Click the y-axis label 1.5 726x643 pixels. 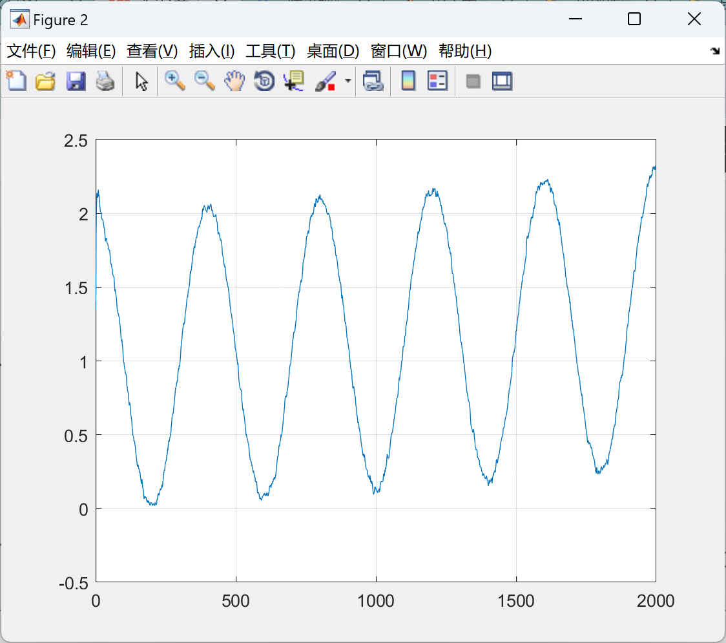click(76, 288)
